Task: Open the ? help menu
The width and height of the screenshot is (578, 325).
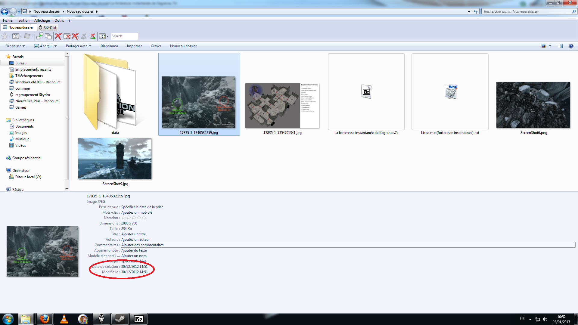Action: [x=69, y=20]
